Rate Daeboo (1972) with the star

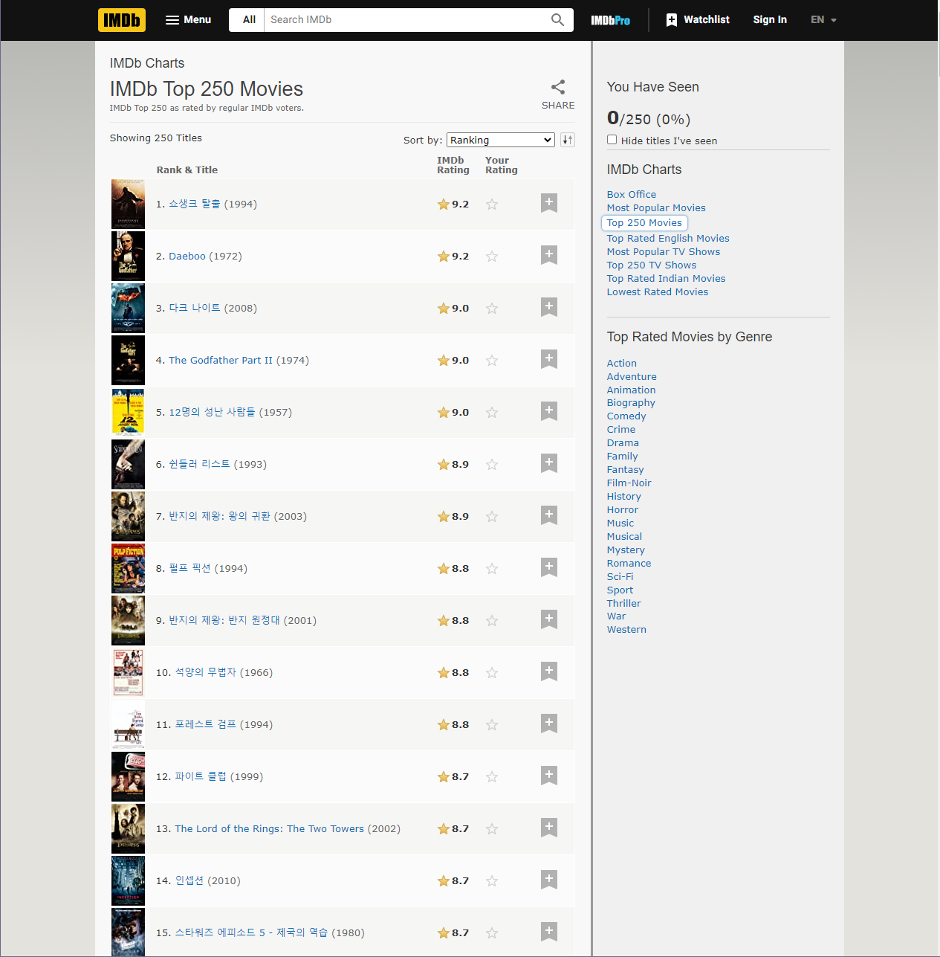tap(492, 257)
